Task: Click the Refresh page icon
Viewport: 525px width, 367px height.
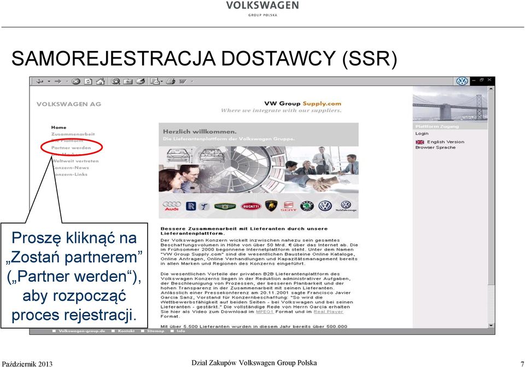Action: 88,81
